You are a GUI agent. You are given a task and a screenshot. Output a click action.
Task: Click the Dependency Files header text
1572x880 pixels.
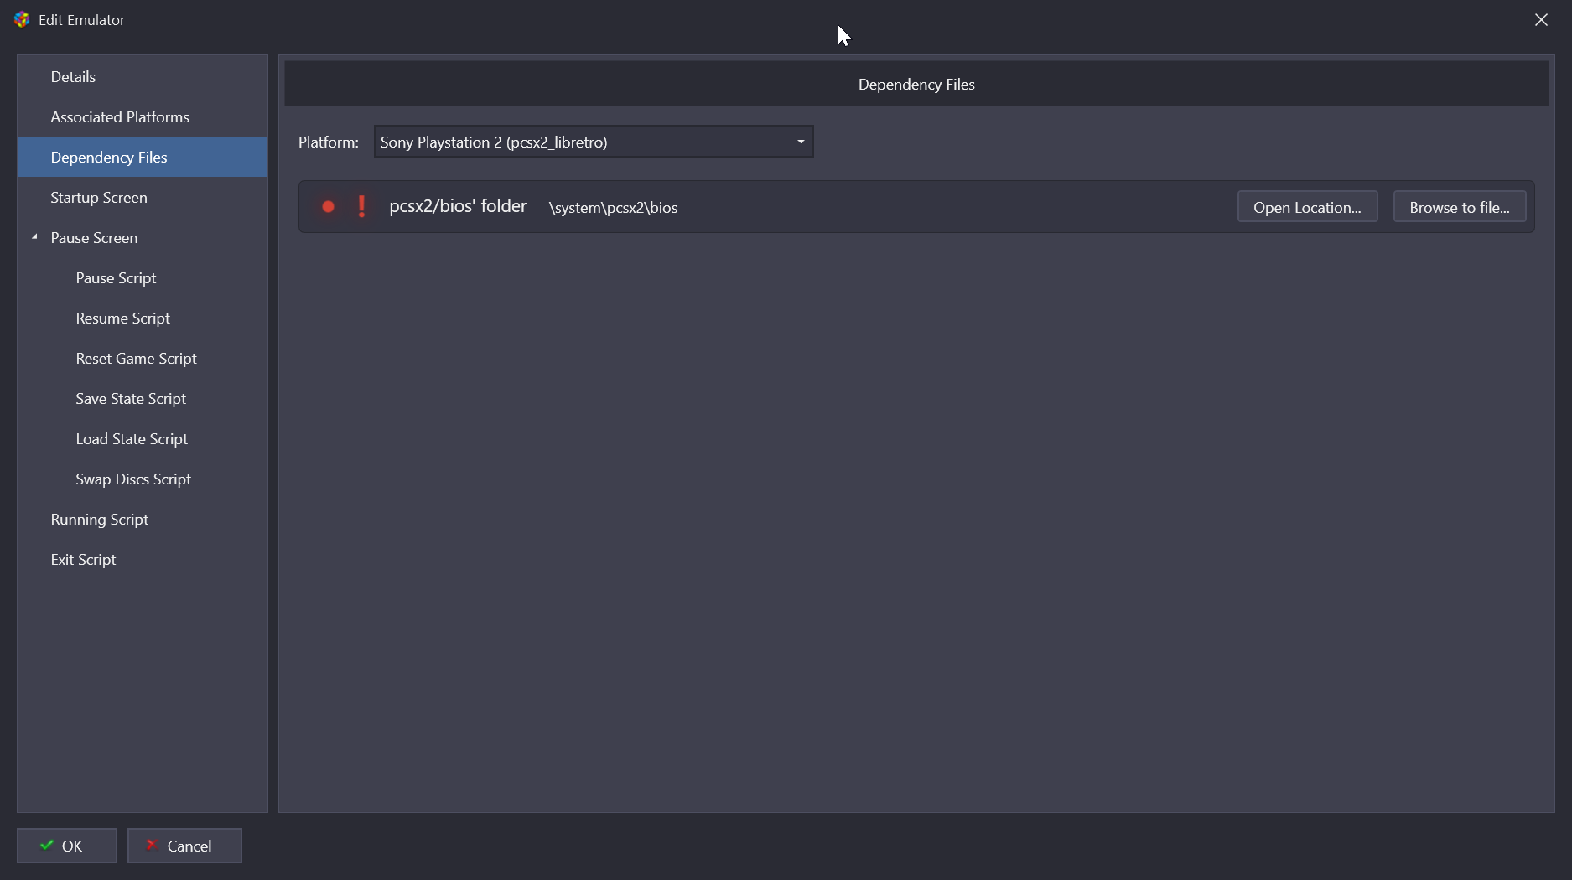pos(916,85)
